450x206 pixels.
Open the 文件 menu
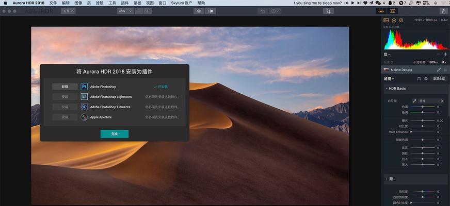pyautogui.click(x=53, y=3)
